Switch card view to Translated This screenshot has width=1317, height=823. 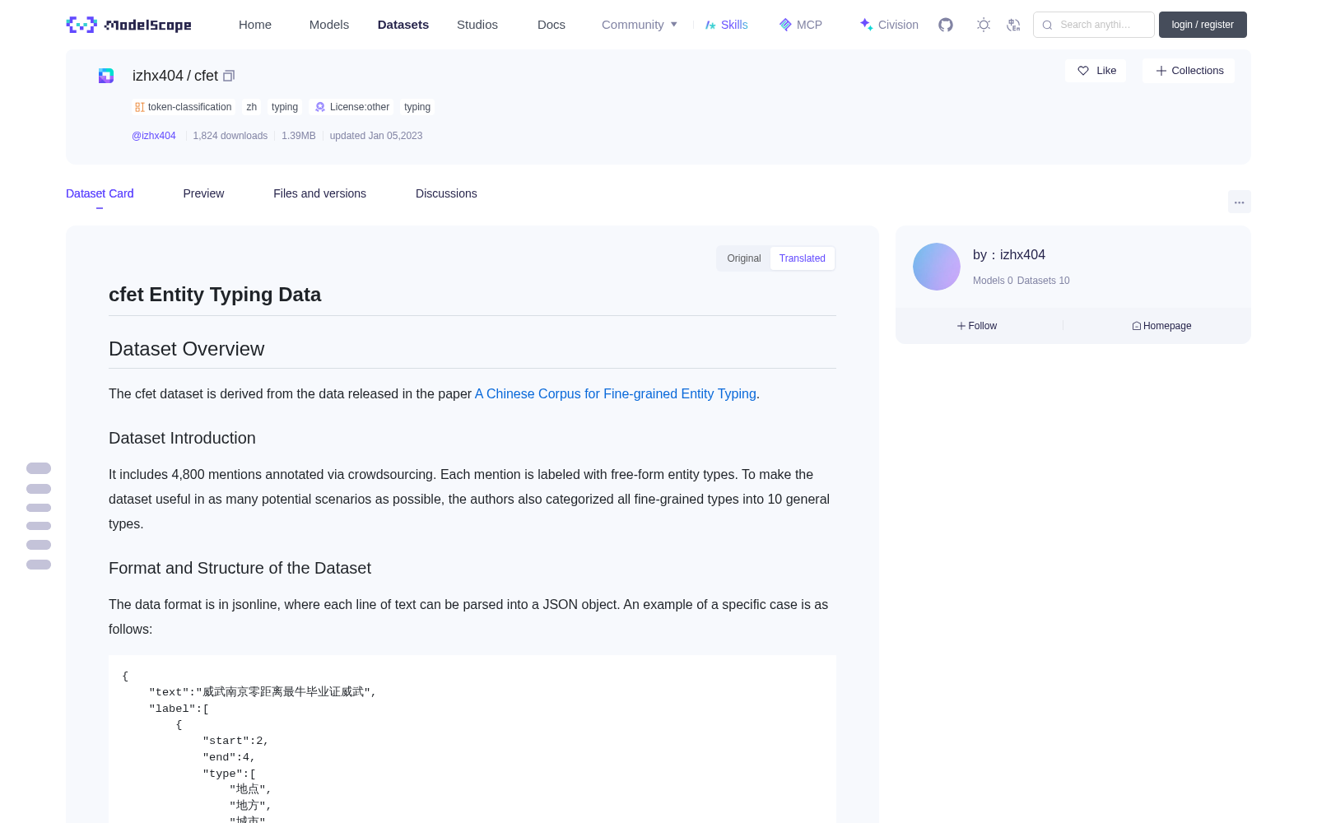coord(803,258)
